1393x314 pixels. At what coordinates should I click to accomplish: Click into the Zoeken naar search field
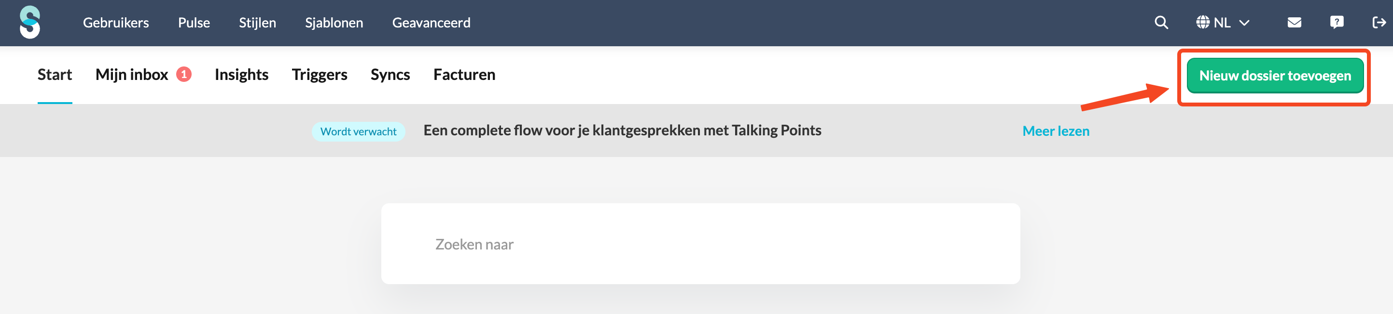[700, 244]
